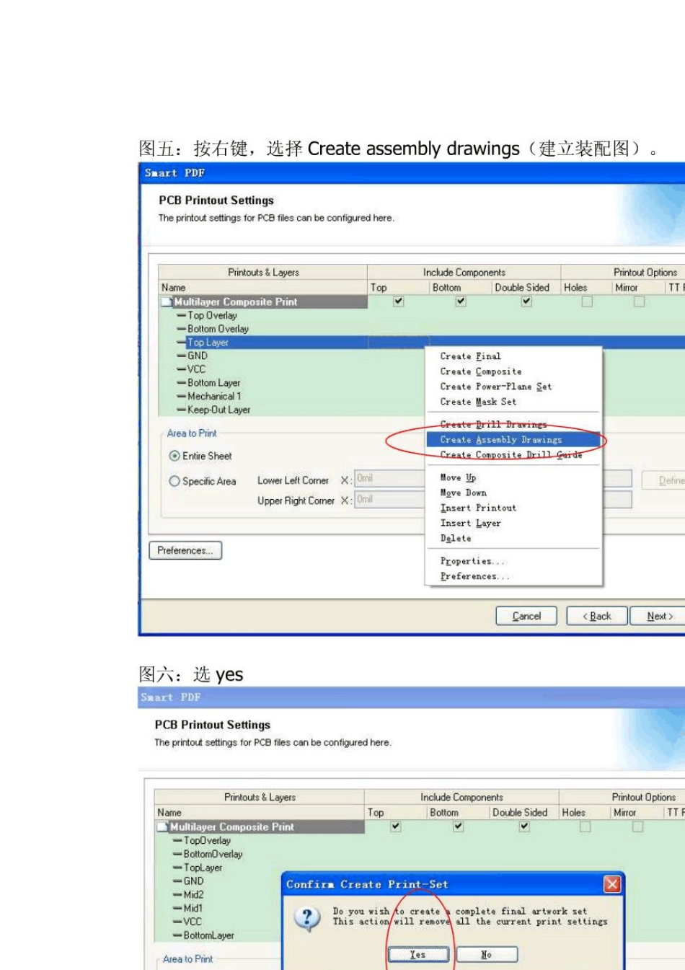
Task: Select the Specific Area radio option
Action: pos(174,481)
